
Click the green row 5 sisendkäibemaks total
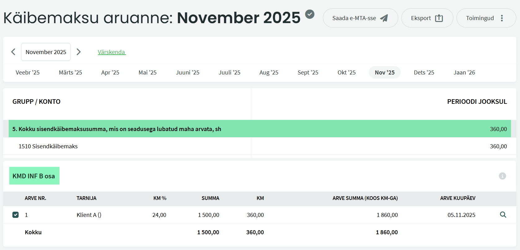pyautogui.click(x=117, y=129)
